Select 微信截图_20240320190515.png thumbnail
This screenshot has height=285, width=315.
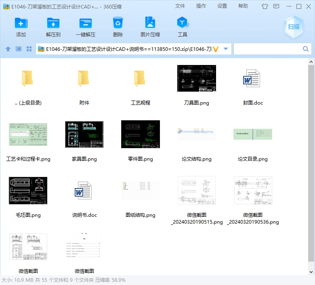[x=197, y=191]
